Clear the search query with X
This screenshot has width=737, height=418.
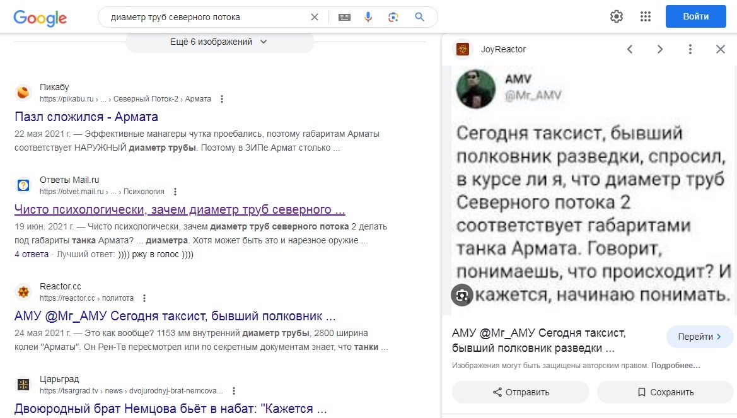pos(315,17)
